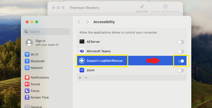Go forward with the right chevron

(87, 22)
